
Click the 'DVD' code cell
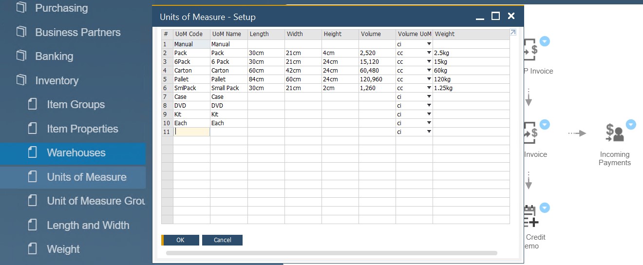191,105
